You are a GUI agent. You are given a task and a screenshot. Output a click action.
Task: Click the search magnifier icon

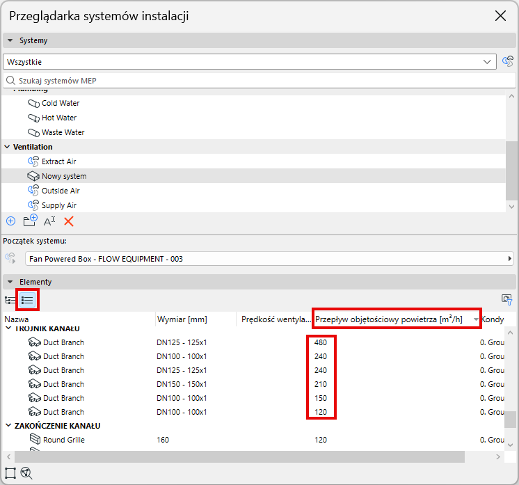point(11,81)
